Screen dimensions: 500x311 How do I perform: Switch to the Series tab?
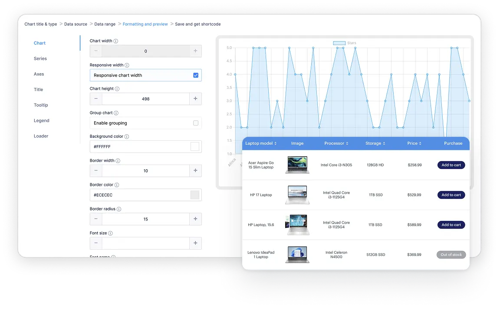[40, 58]
